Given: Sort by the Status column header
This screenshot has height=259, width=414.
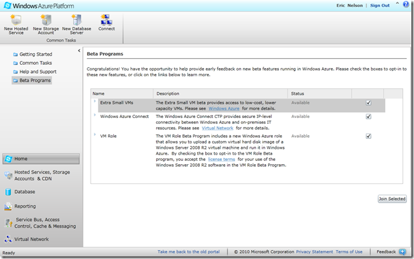Looking at the screenshot, I should coord(319,94).
